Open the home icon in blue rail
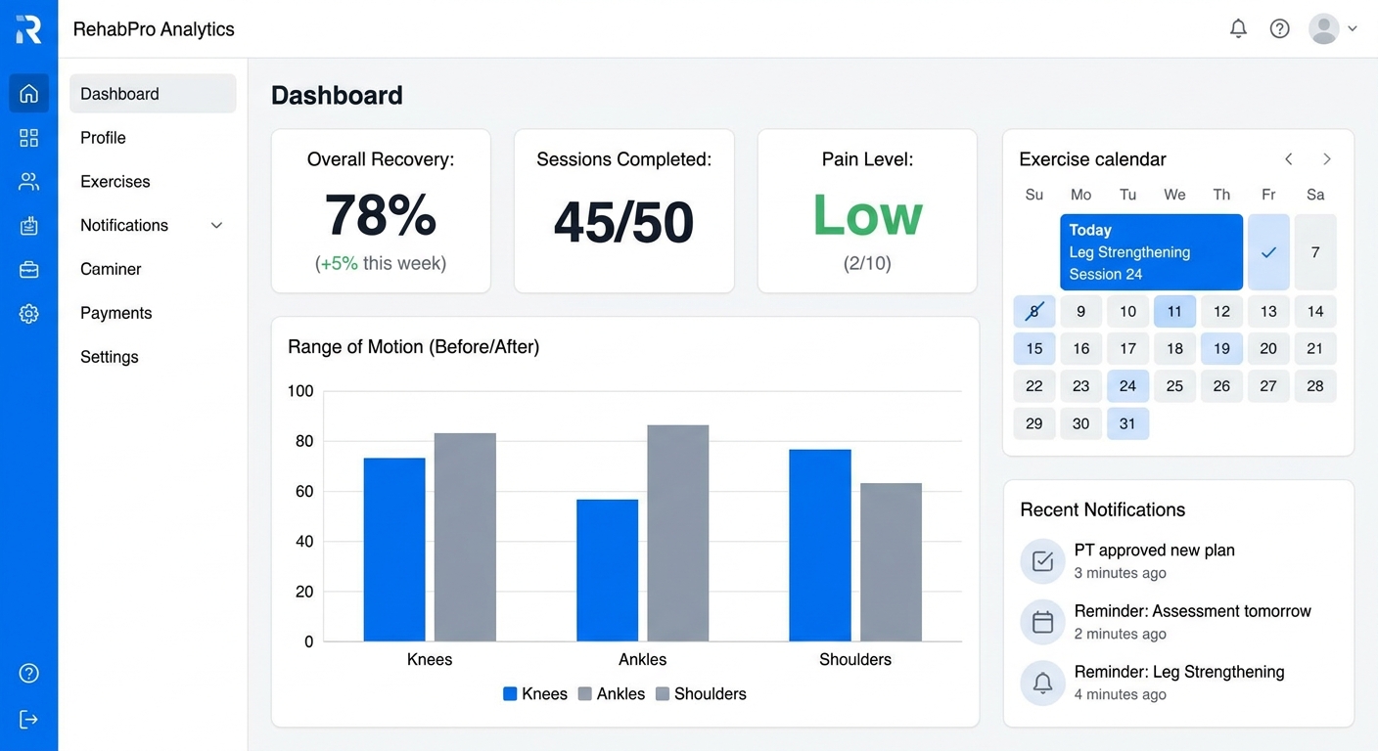Viewport: 1378px width, 751px height. (x=28, y=94)
